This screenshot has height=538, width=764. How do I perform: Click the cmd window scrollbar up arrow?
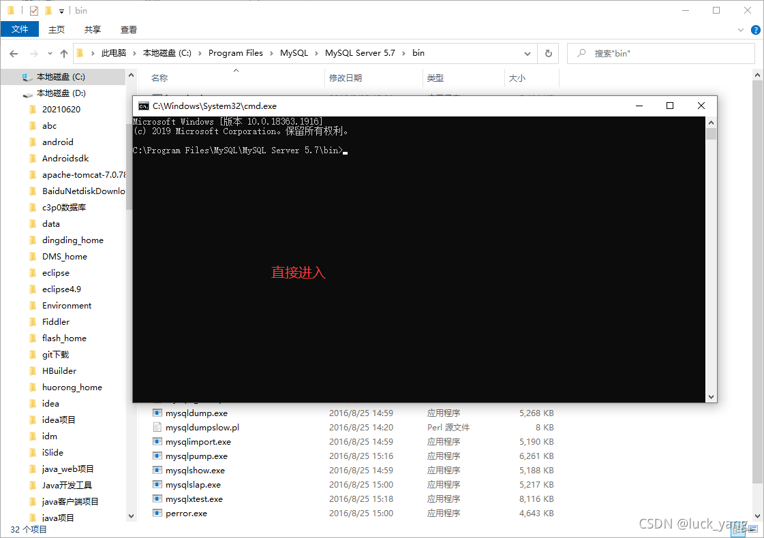click(711, 122)
